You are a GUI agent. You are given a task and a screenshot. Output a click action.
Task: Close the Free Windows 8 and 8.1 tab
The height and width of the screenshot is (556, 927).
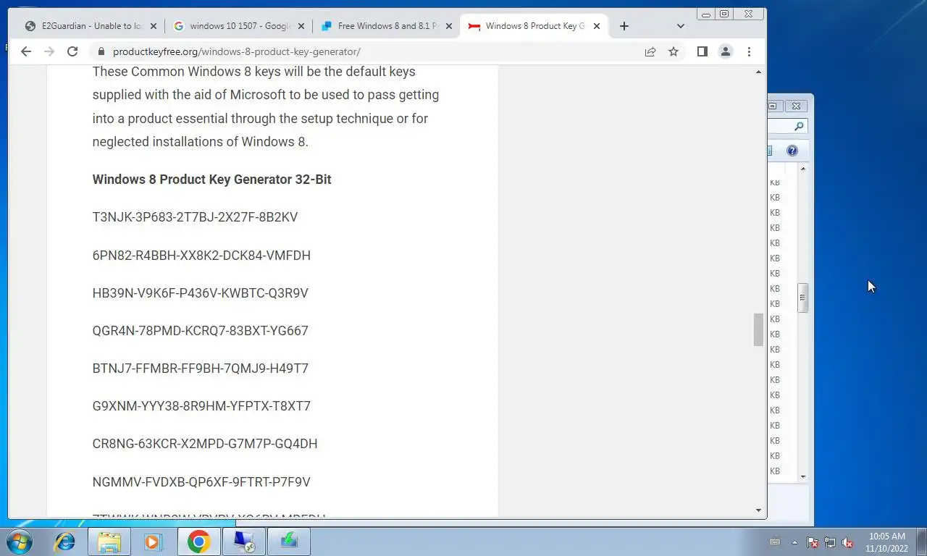[448, 26]
